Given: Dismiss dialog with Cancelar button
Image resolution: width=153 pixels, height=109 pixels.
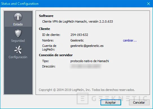Looking at the screenshot, I should point(139,103).
